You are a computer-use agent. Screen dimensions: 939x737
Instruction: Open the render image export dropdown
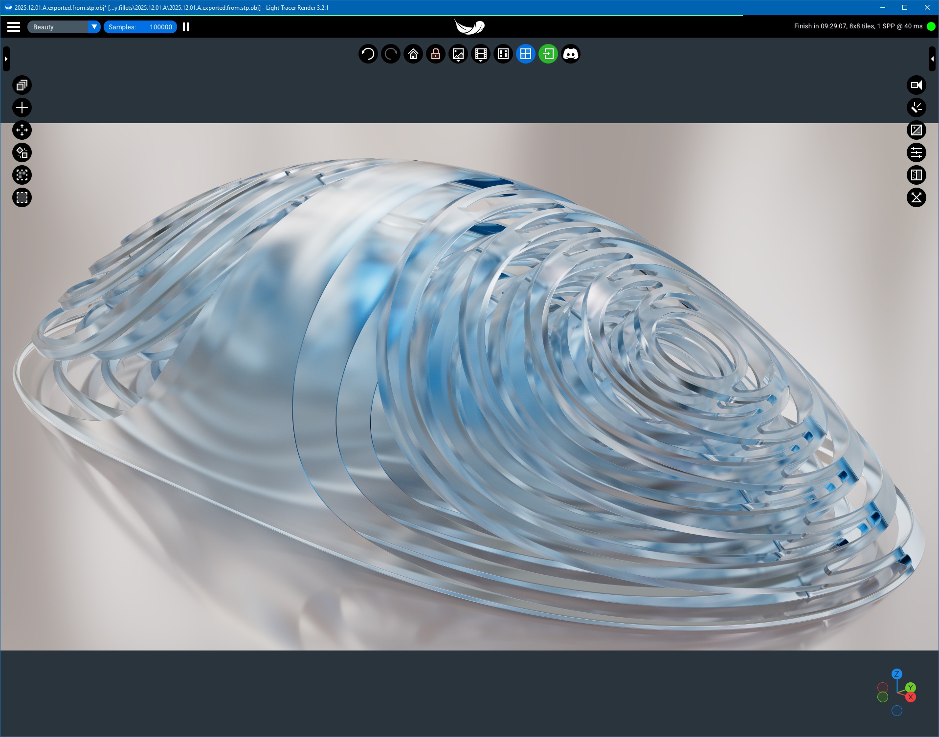coord(458,54)
